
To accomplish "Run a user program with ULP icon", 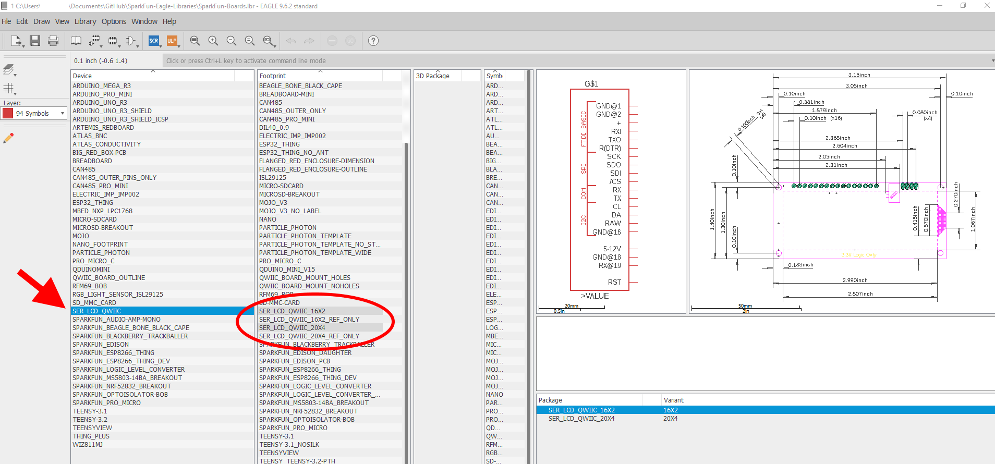I will click(x=172, y=41).
